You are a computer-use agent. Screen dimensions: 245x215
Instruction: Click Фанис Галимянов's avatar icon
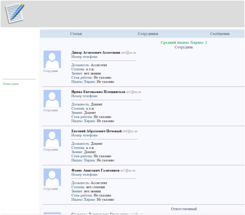coord(52,177)
